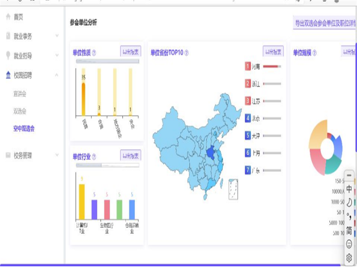The width and height of the screenshot is (357, 267).
Task: Open the help icon next to 单位行业
Action: tap(94, 157)
